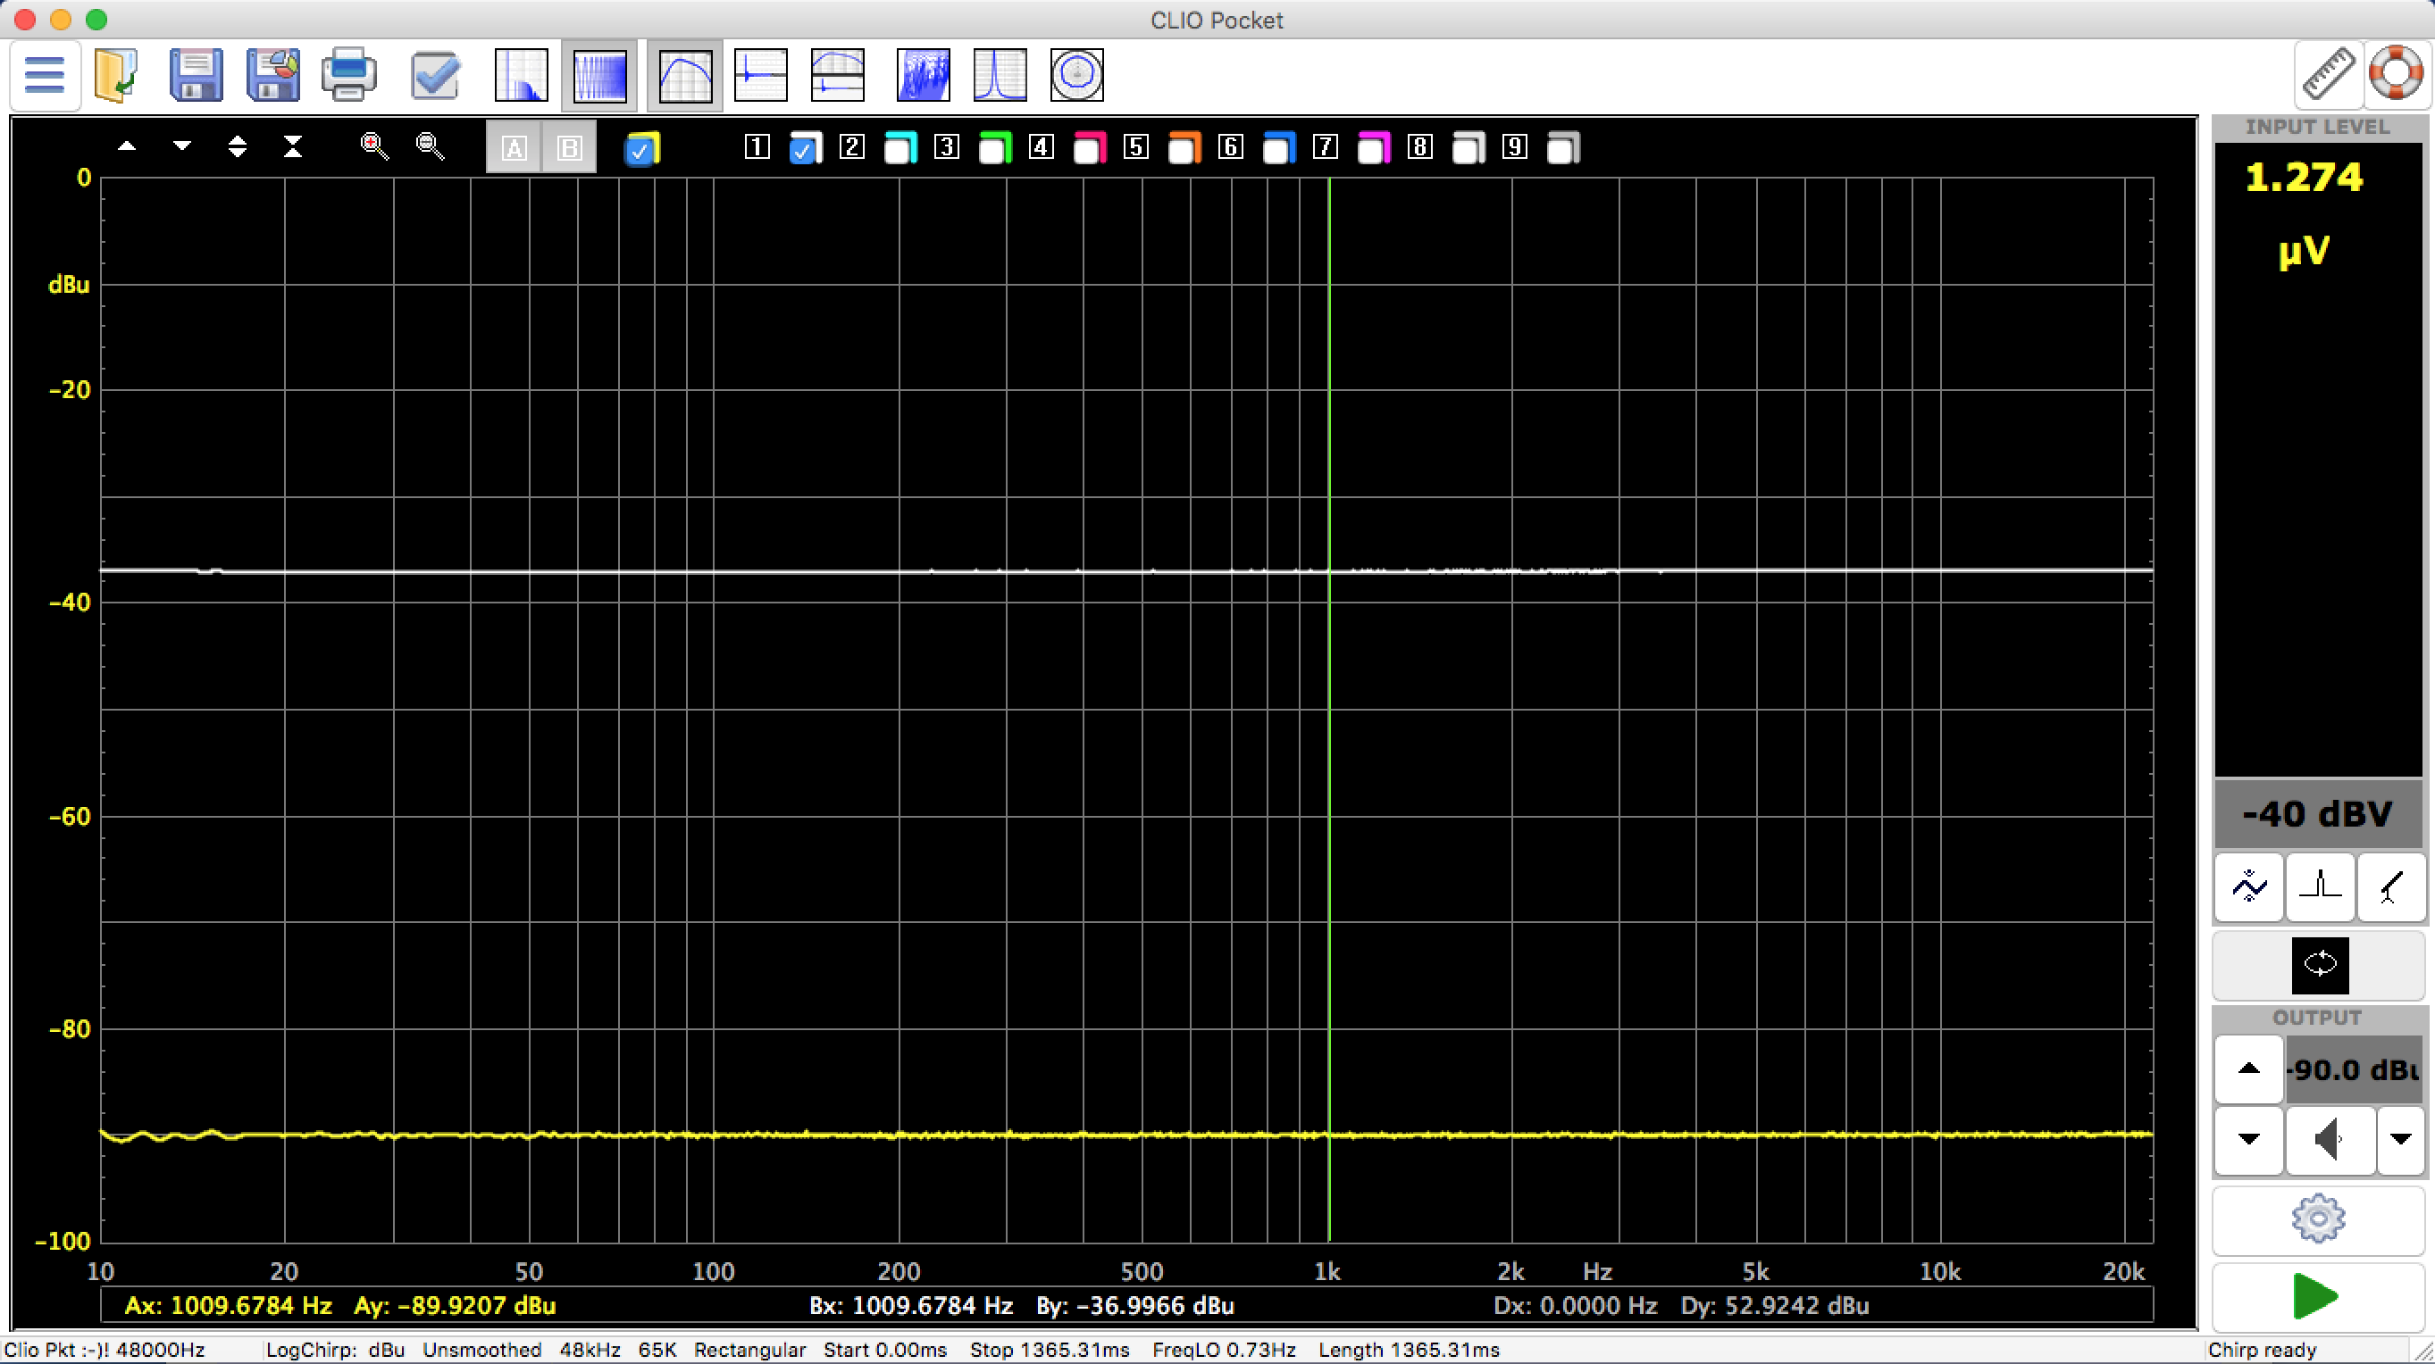Screen dimensions: 2435x1364
Task: Compress the vertical scale with hourglass arrows
Action: coord(293,146)
